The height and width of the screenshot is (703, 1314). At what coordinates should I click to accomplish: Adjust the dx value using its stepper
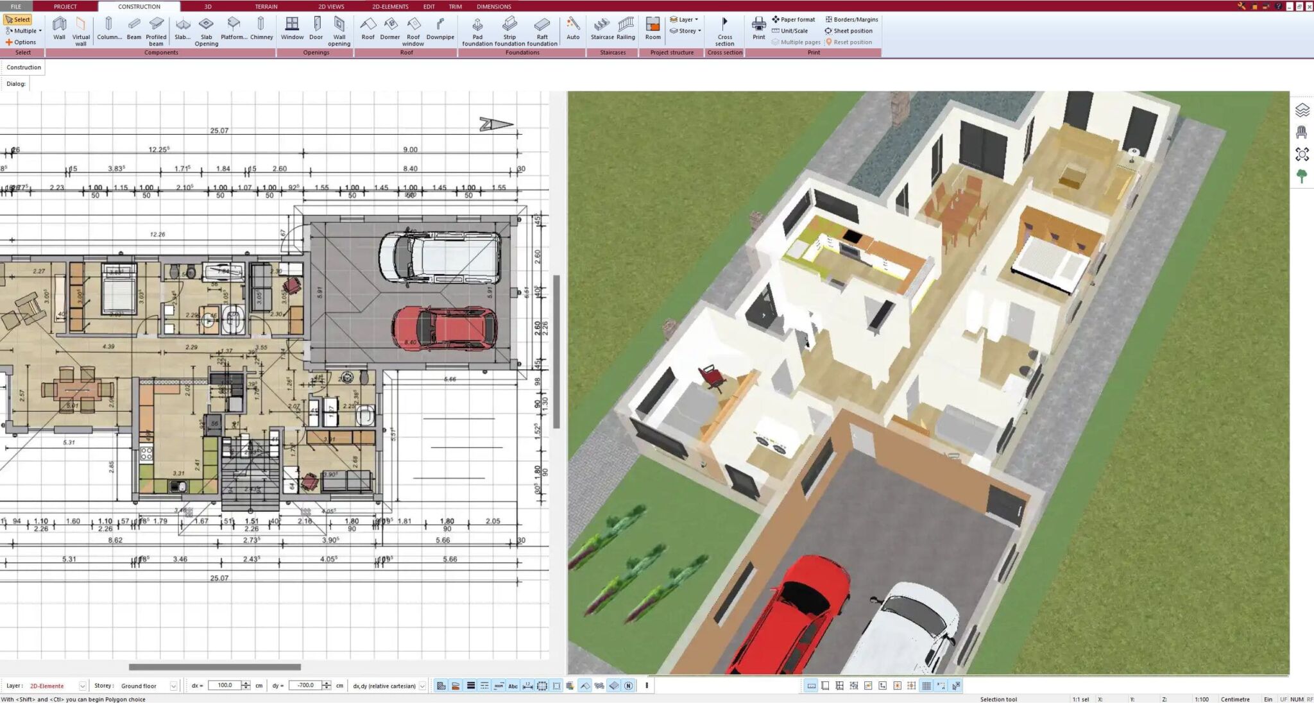pyautogui.click(x=247, y=686)
